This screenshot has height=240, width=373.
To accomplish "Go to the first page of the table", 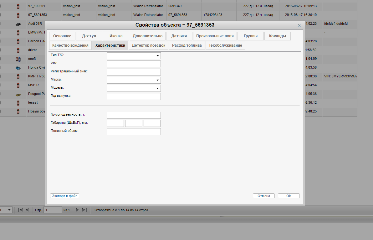I will click(x=20, y=210).
